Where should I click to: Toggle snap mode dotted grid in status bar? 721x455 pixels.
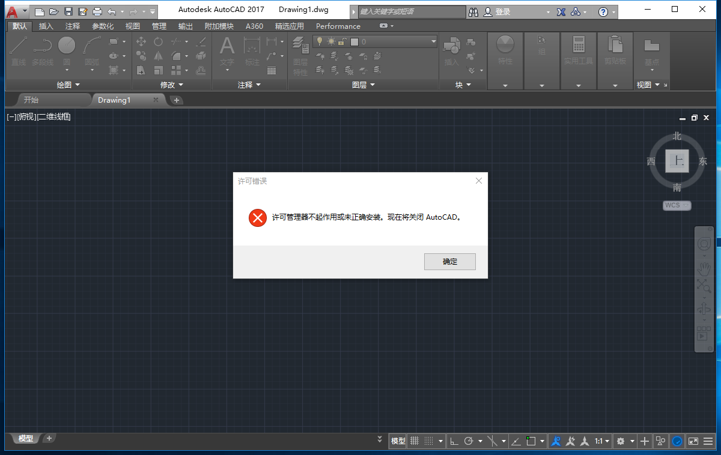[x=429, y=441]
